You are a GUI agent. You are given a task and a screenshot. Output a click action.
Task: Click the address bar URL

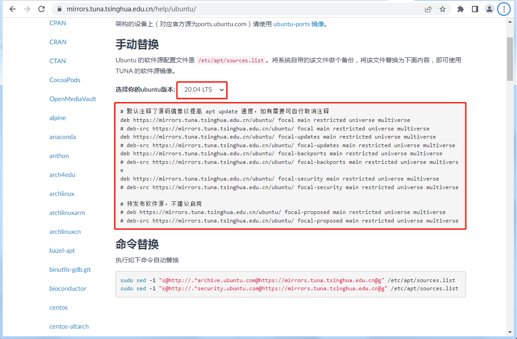pyautogui.click(x=131, y=9)
